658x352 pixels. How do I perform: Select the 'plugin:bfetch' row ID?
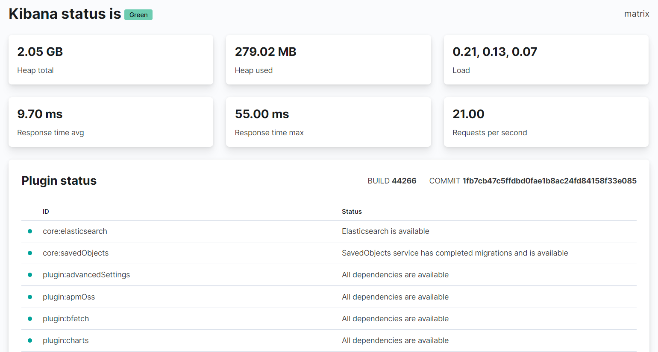click(x=66, y=319)
